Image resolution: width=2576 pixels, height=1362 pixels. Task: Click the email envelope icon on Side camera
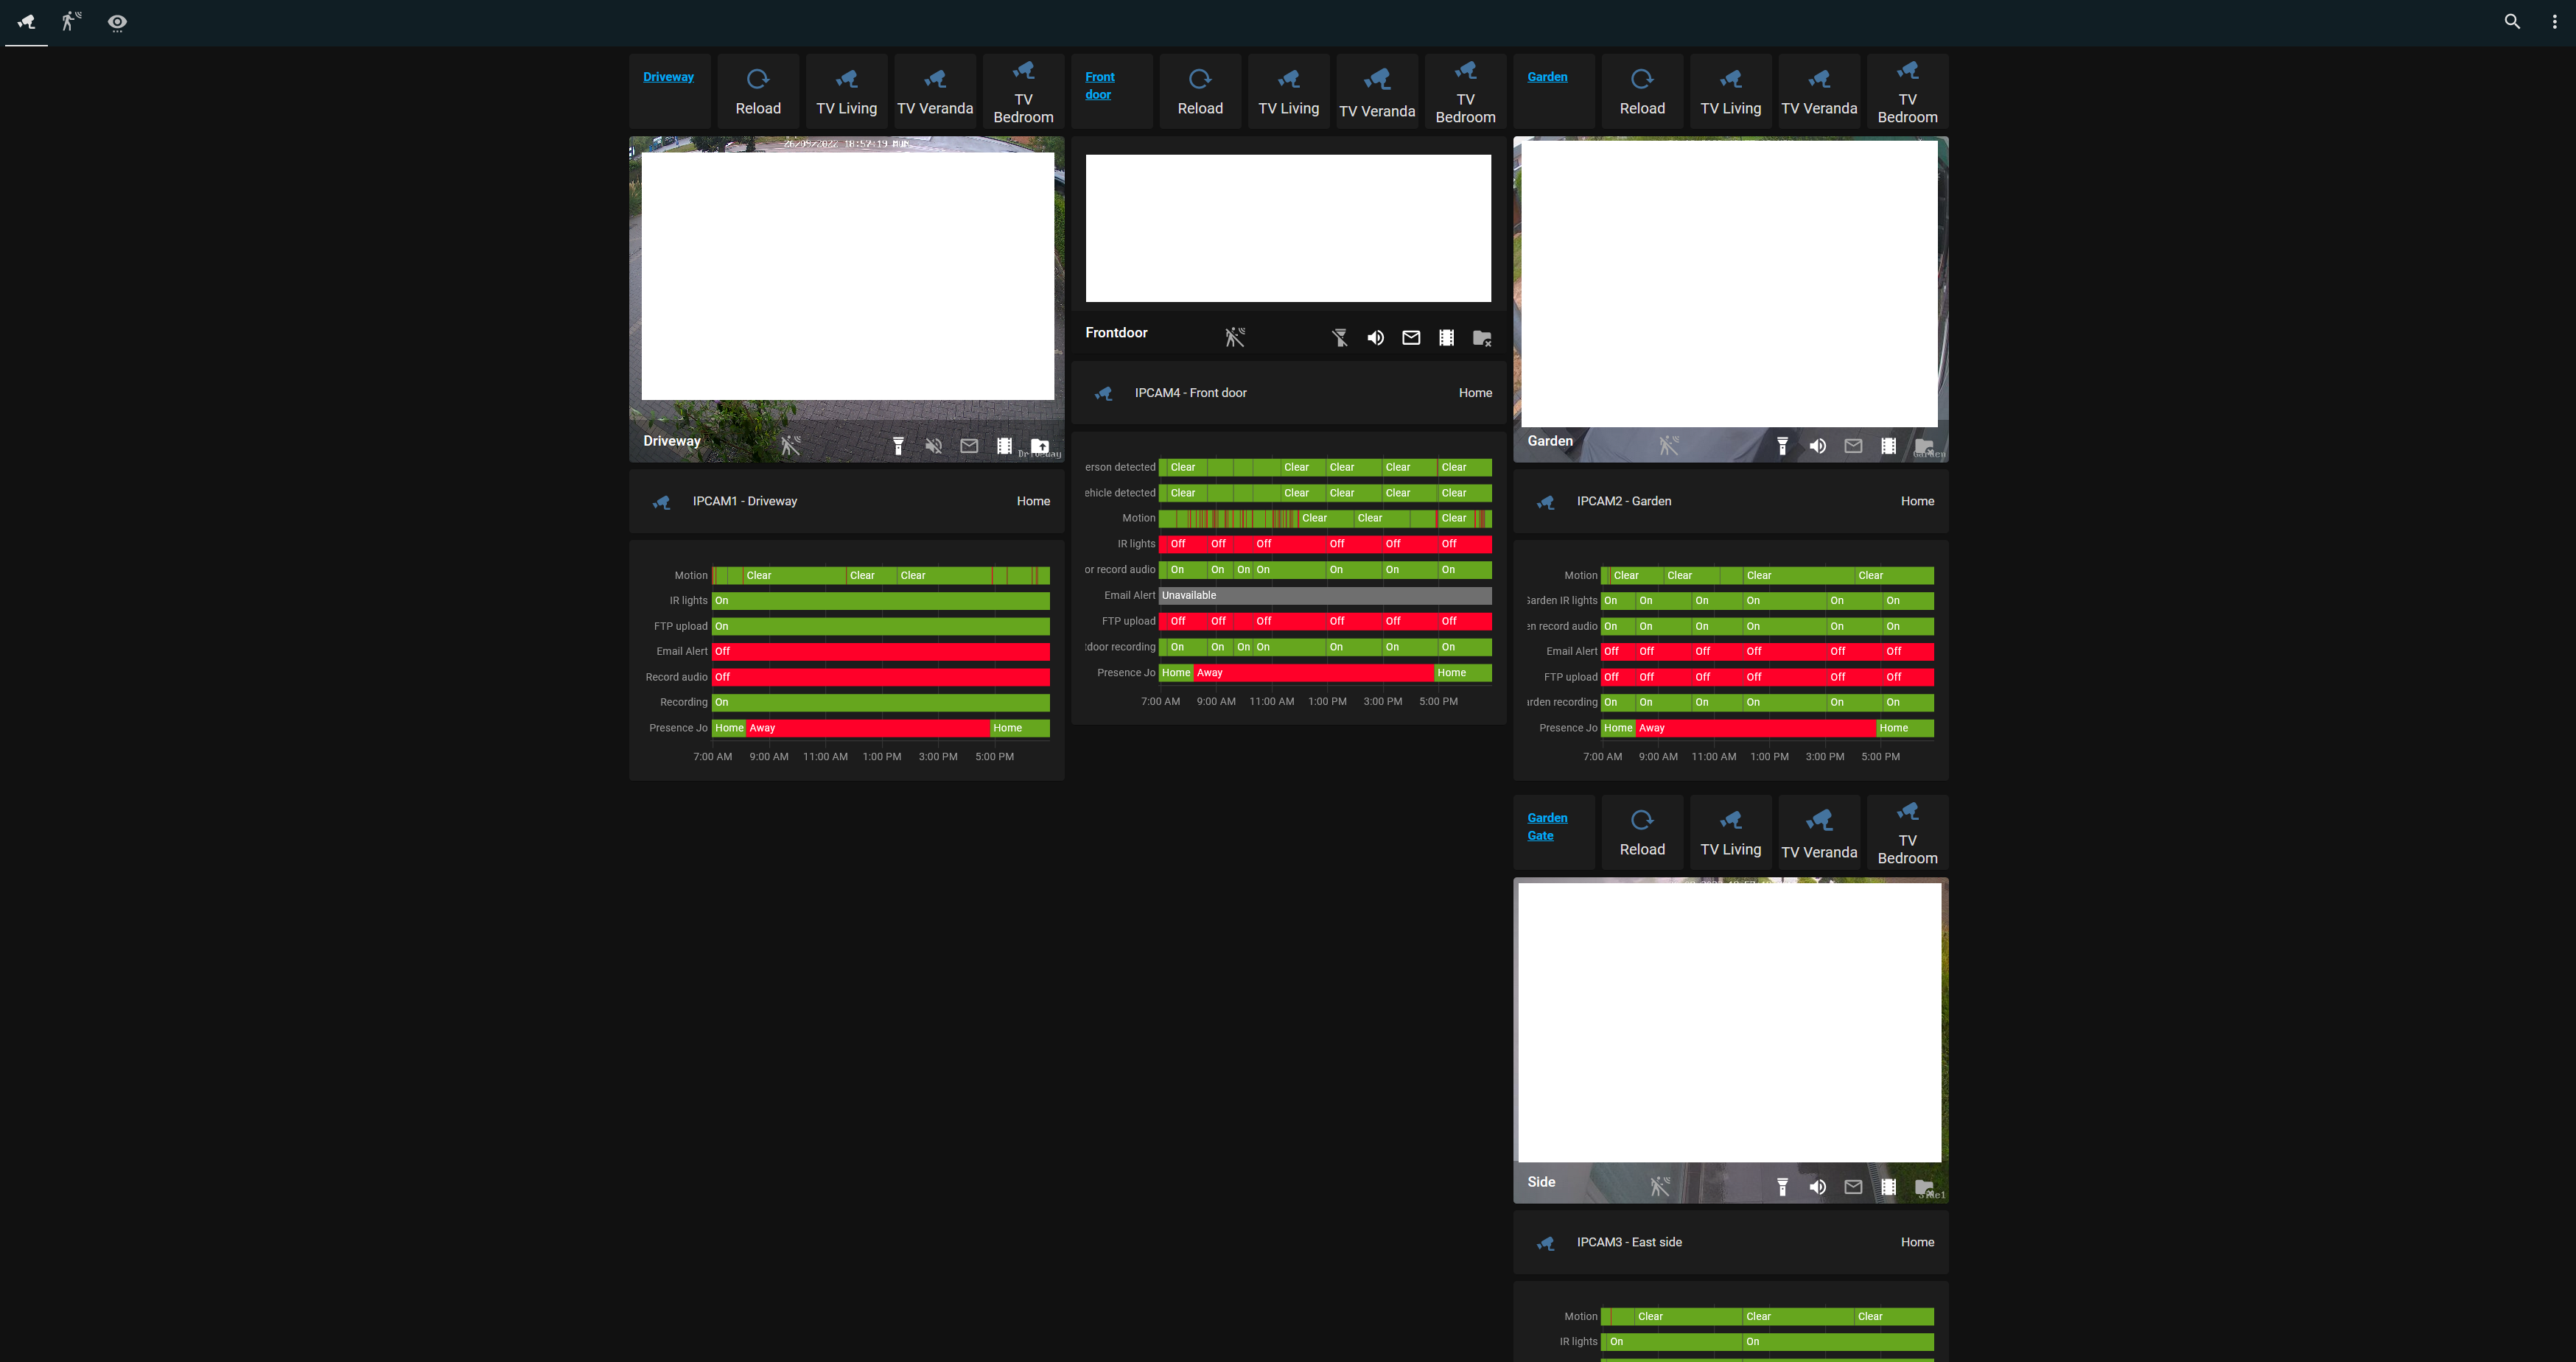pyautogui.click(x=1853, y=1187)
